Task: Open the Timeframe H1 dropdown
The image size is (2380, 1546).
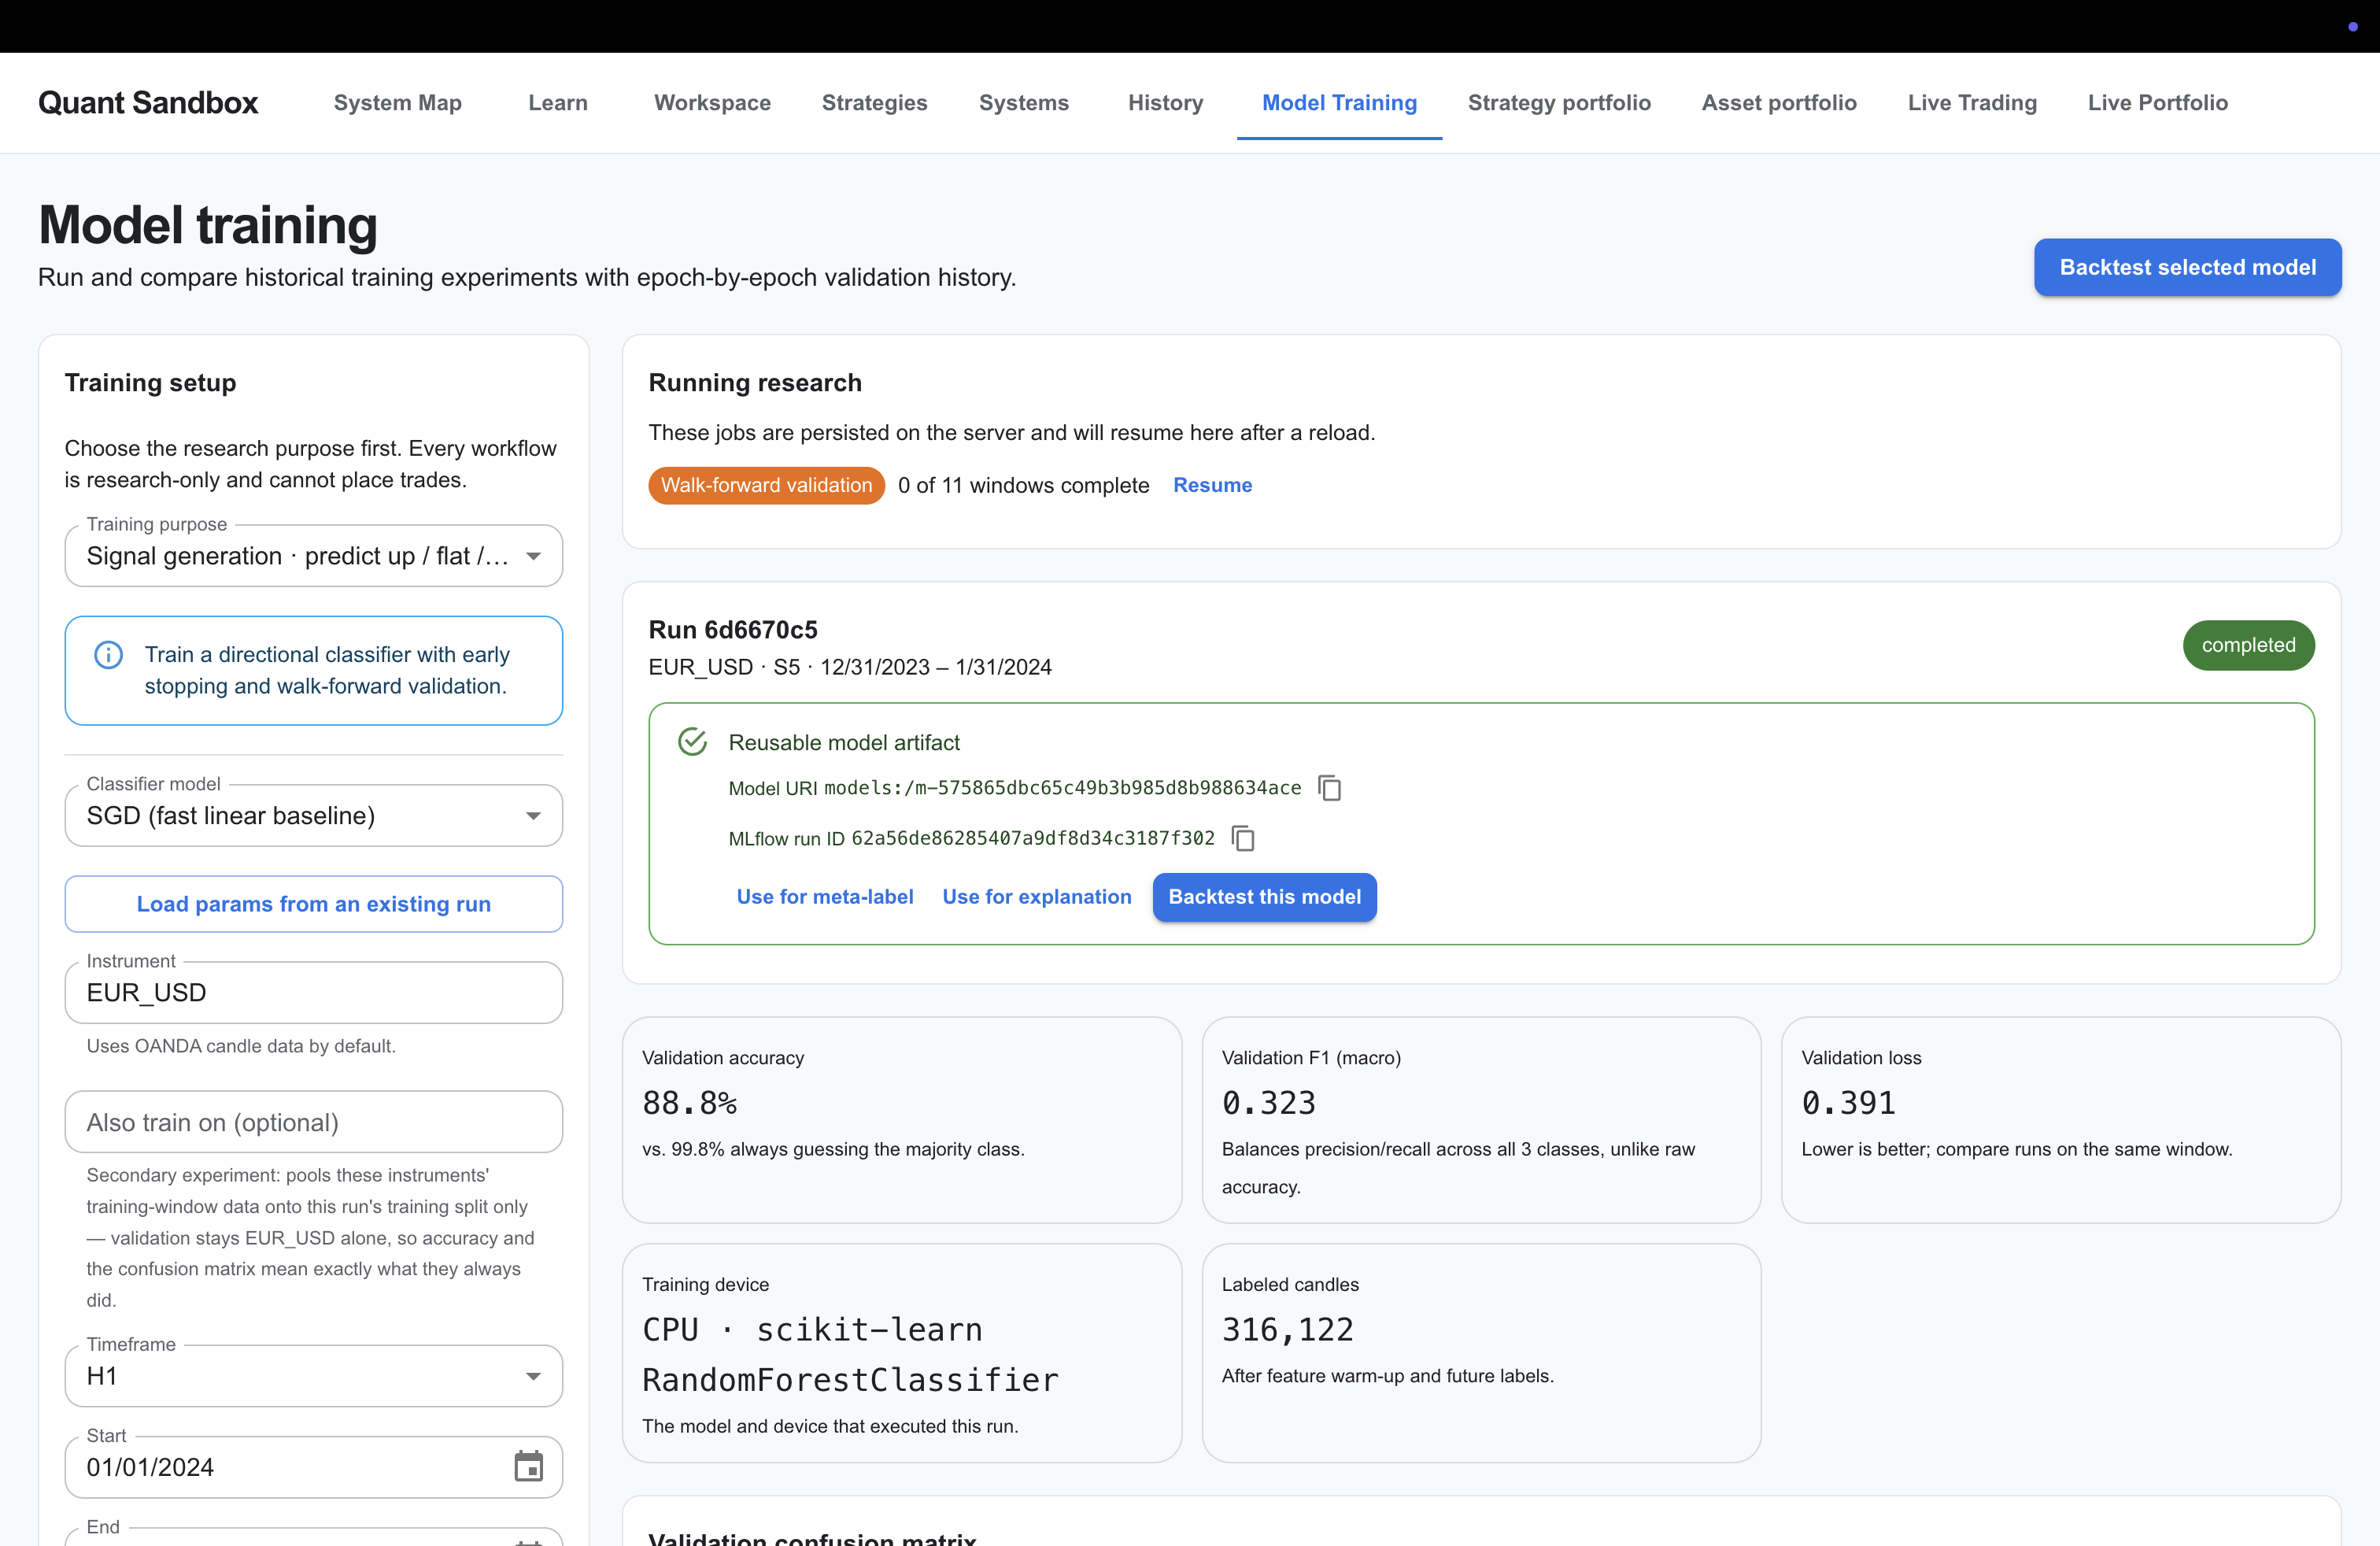Action: (x=314, y=1376)
